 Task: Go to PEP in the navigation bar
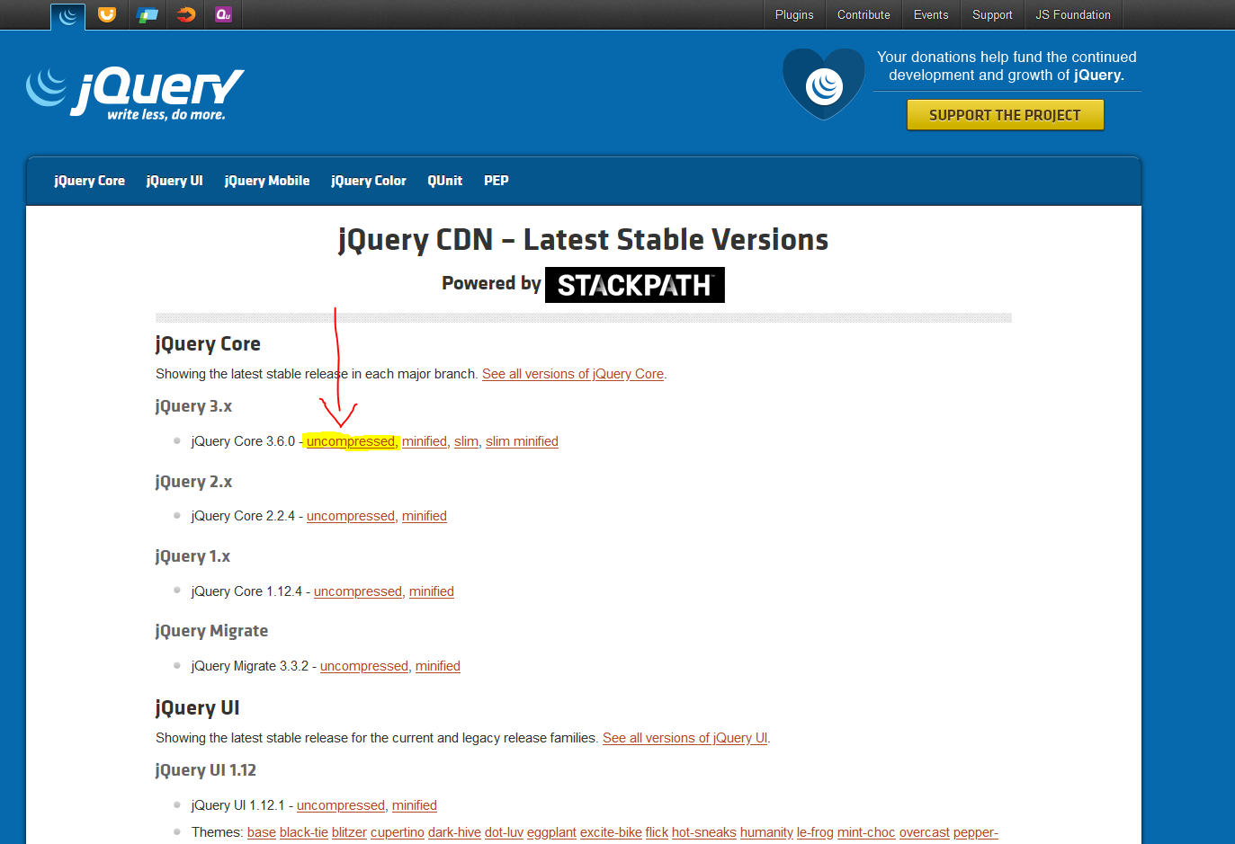point(497,181)
